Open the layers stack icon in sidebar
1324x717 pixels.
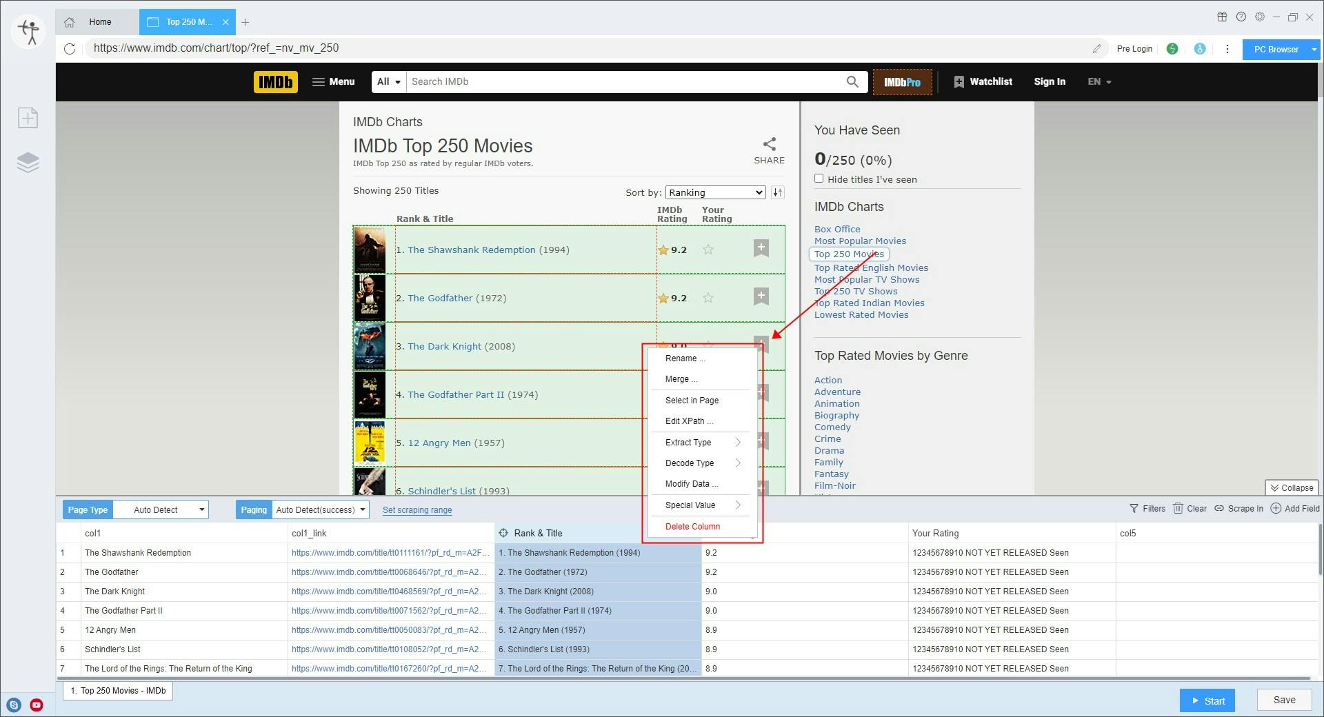point(28,163)
